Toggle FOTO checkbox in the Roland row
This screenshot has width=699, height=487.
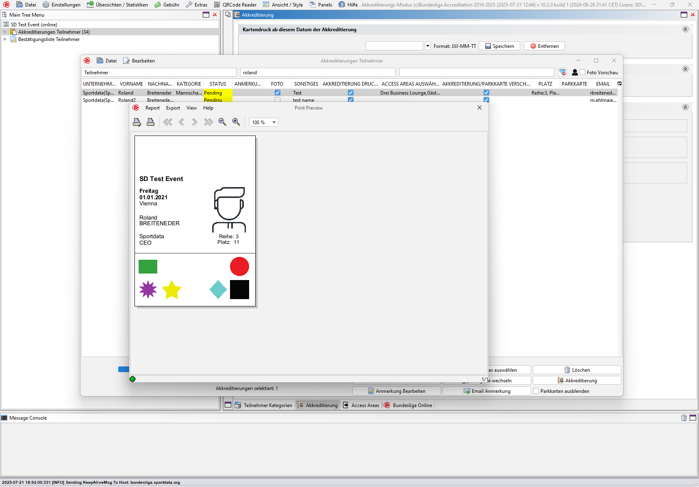coord(278,93)
